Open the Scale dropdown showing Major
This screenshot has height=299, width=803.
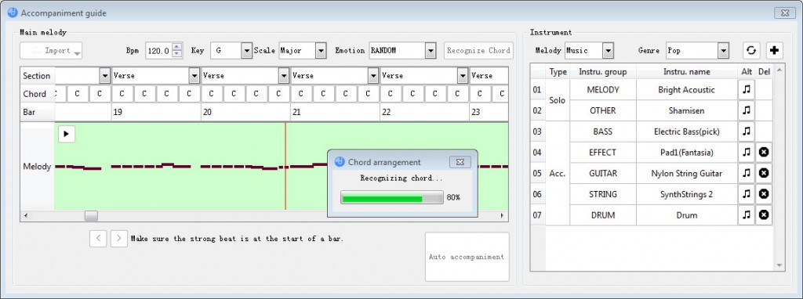tap(303, 51)
